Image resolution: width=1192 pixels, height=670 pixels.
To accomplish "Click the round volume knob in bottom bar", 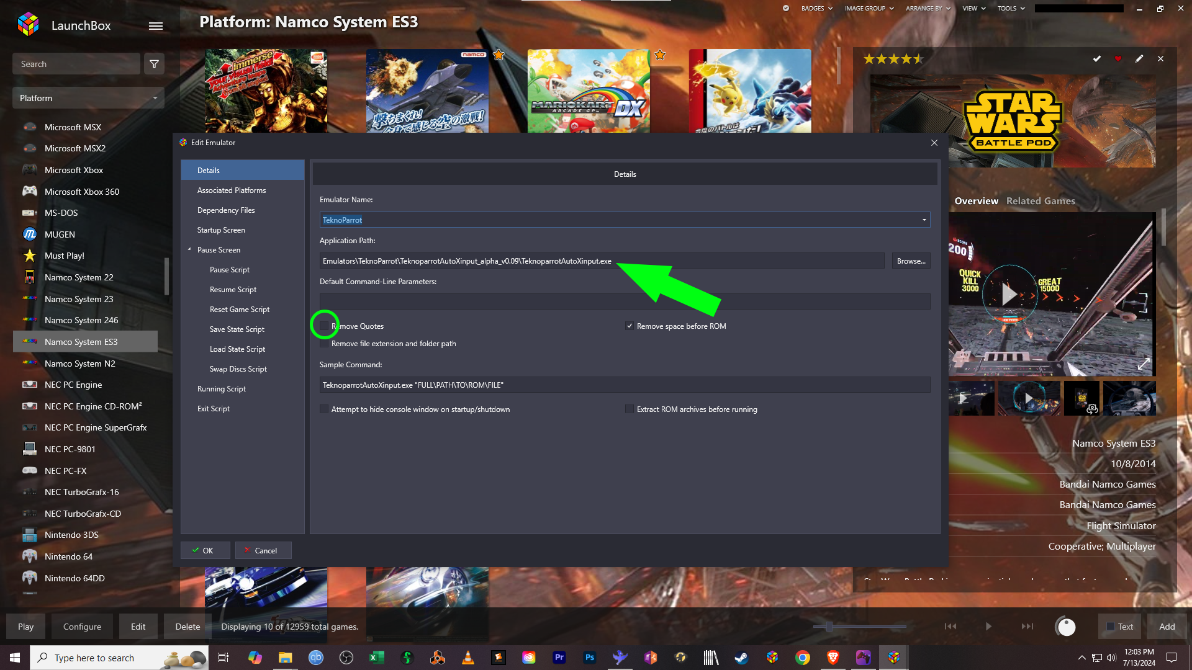I will click(x=1066, y=627).
